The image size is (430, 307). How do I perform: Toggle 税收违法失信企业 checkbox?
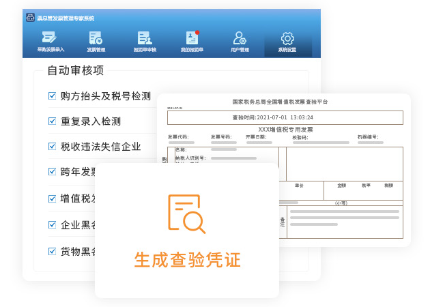52,146
